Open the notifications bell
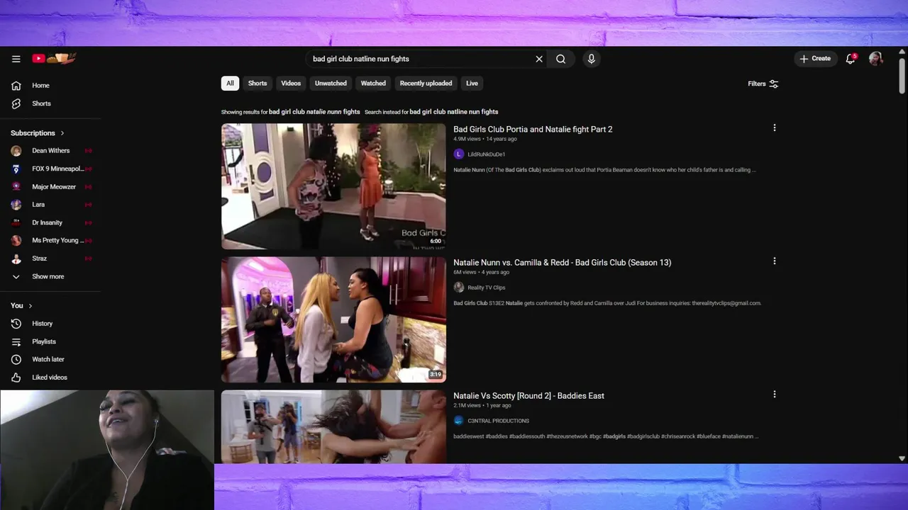The image size is (908, 510). click(x=851, y=59)
